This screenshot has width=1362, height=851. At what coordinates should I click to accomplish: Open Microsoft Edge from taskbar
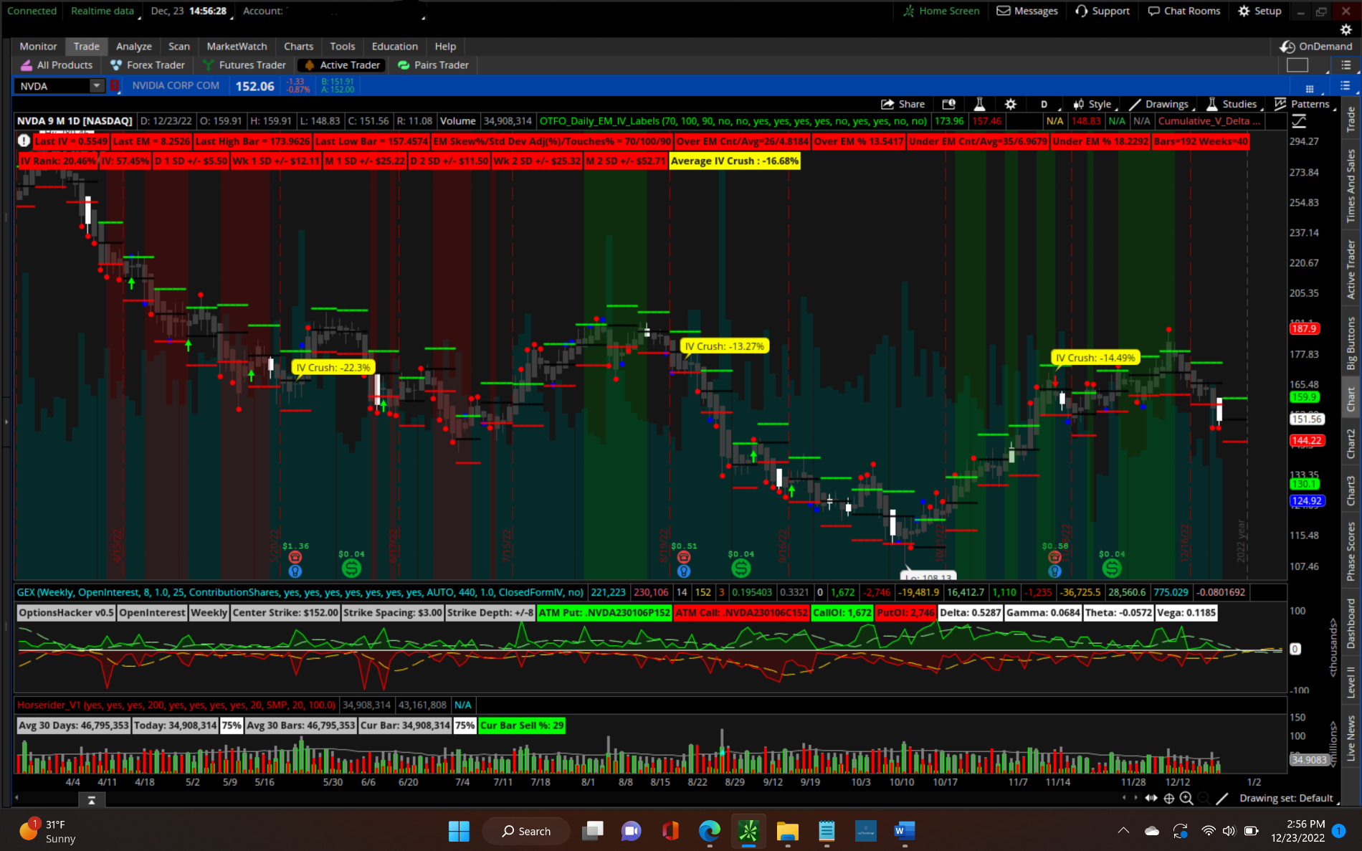710,831
